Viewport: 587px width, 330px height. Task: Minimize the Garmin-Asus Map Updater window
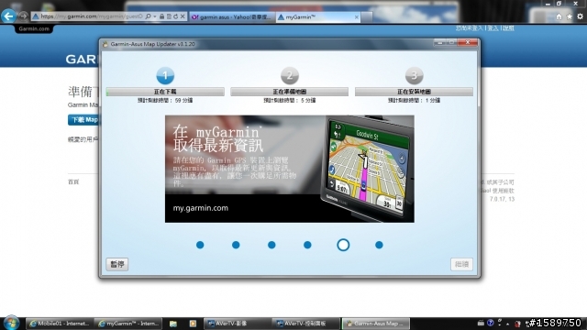[x=440, y=43]
